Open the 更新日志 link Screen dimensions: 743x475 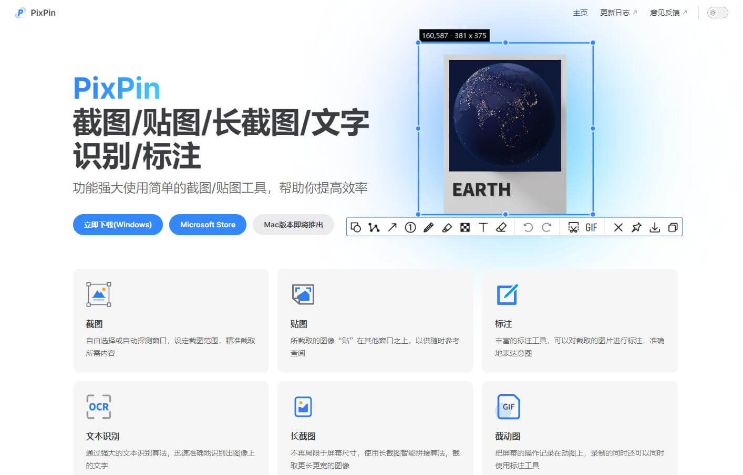615,13
